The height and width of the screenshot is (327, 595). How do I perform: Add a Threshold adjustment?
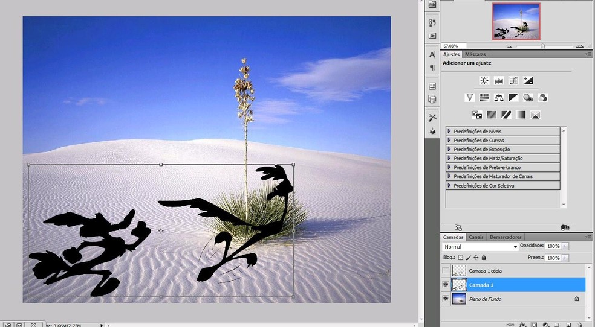pyautogui.click(x=506, y=115)
